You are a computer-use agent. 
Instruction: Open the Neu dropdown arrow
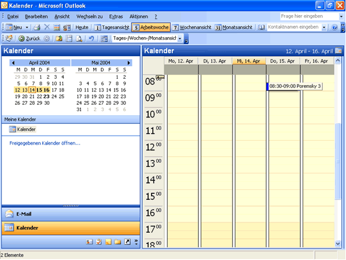27,28
